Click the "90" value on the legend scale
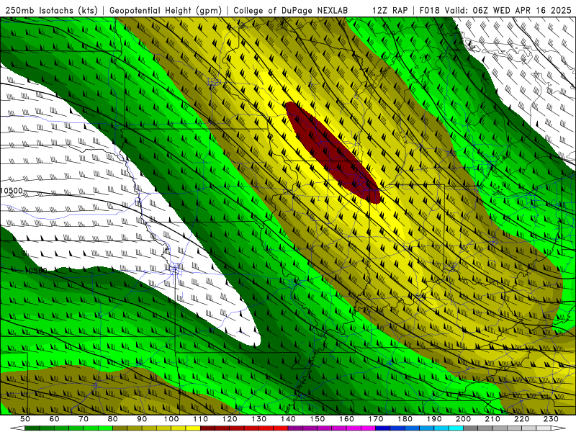Screen dimensions: 576x432 (x=142, y=419)
